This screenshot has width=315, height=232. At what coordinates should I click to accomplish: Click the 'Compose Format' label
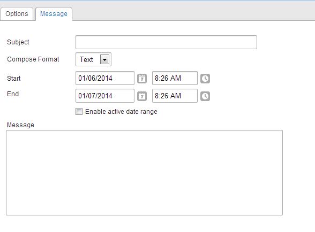point(33,59)
